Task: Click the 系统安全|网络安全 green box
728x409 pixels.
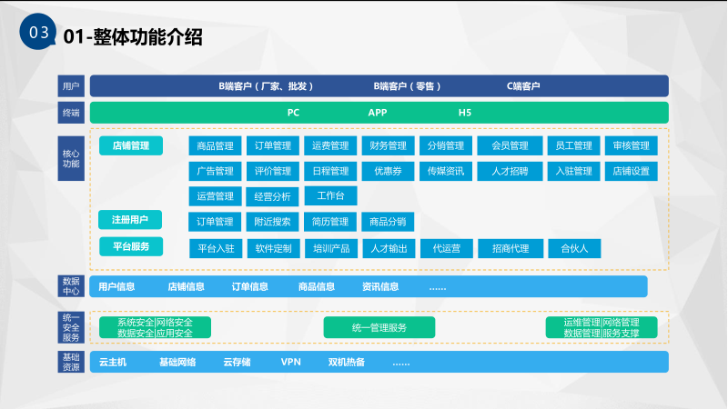Action: [x=155, y=327]
